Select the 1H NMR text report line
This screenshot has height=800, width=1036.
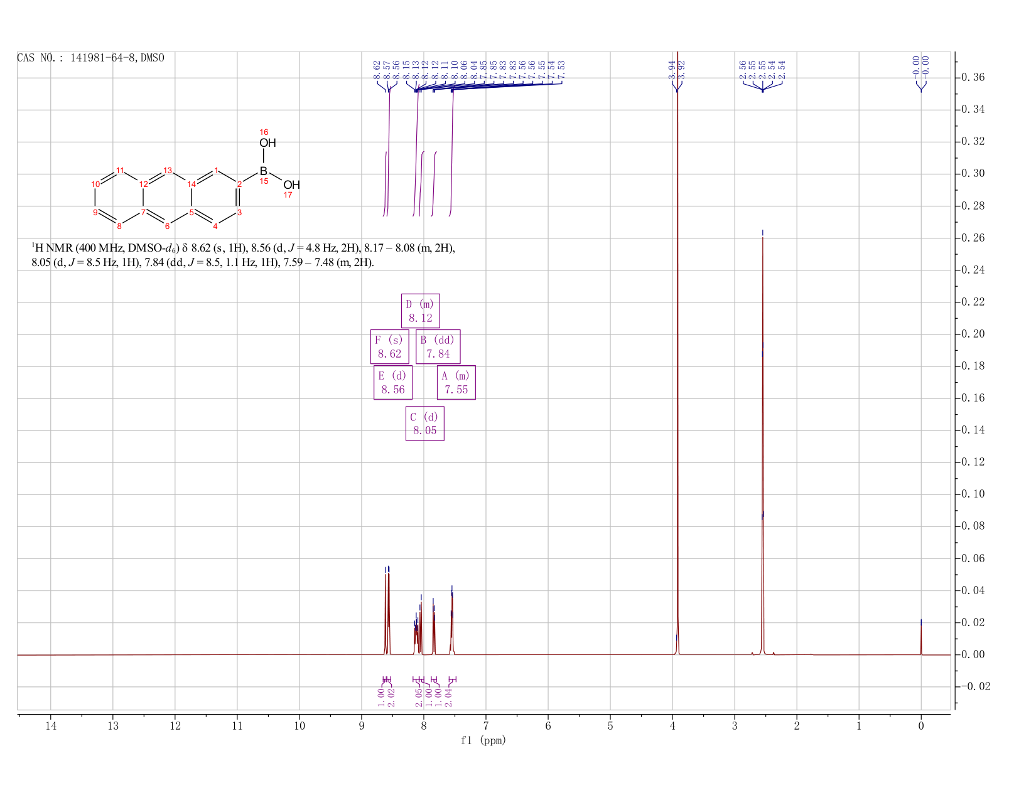243,255
